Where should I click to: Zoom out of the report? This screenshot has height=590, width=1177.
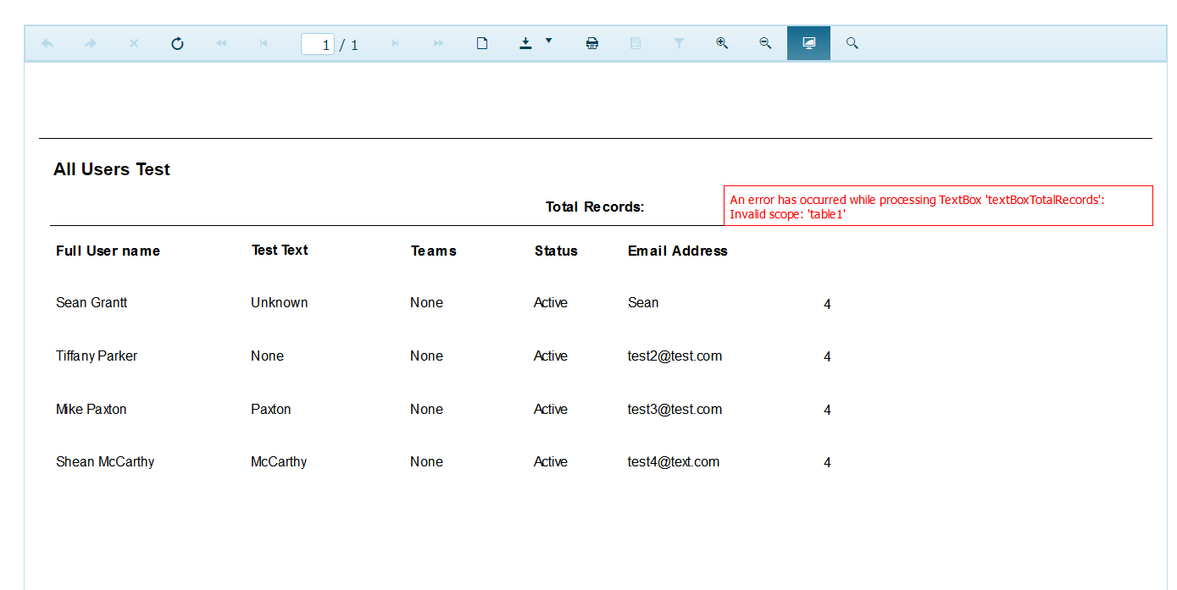tap(765, 43)
